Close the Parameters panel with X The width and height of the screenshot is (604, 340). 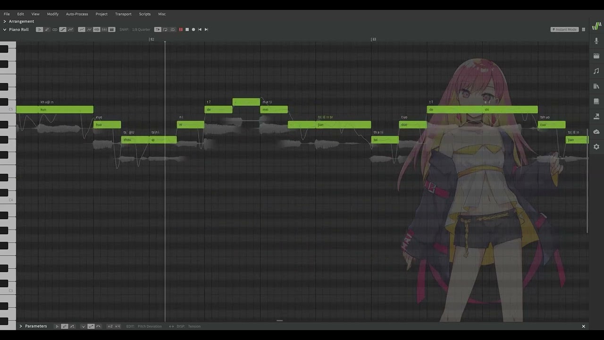pyautogui.click(x=583, y=326)
